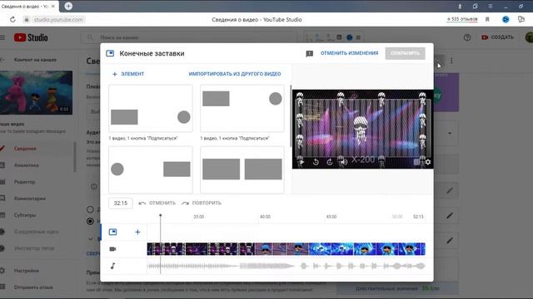Undo last end screen edit

coord(157,203)
